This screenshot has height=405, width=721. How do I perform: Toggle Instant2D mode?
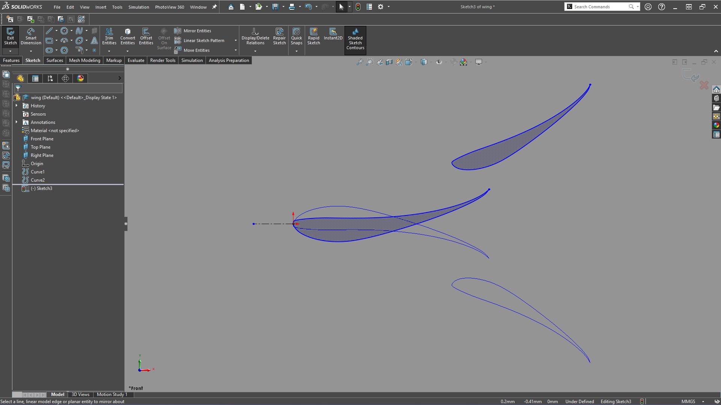(x=333, y=35)
